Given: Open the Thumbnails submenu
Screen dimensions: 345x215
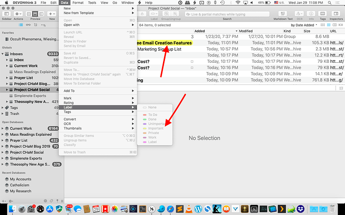Looking at the screenshot, I should (x=98, y=128).
